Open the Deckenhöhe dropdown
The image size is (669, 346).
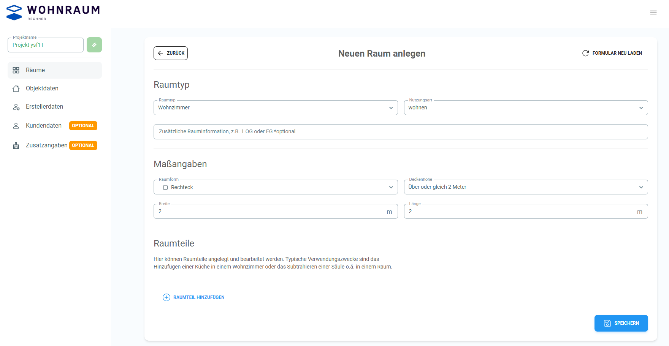[526, 187]
